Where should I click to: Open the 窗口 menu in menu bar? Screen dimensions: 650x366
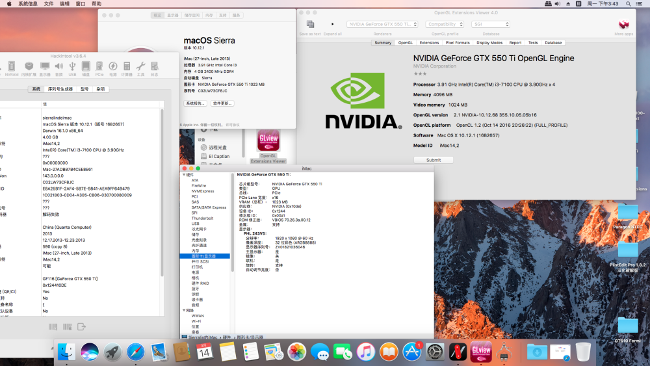(81, 4)
